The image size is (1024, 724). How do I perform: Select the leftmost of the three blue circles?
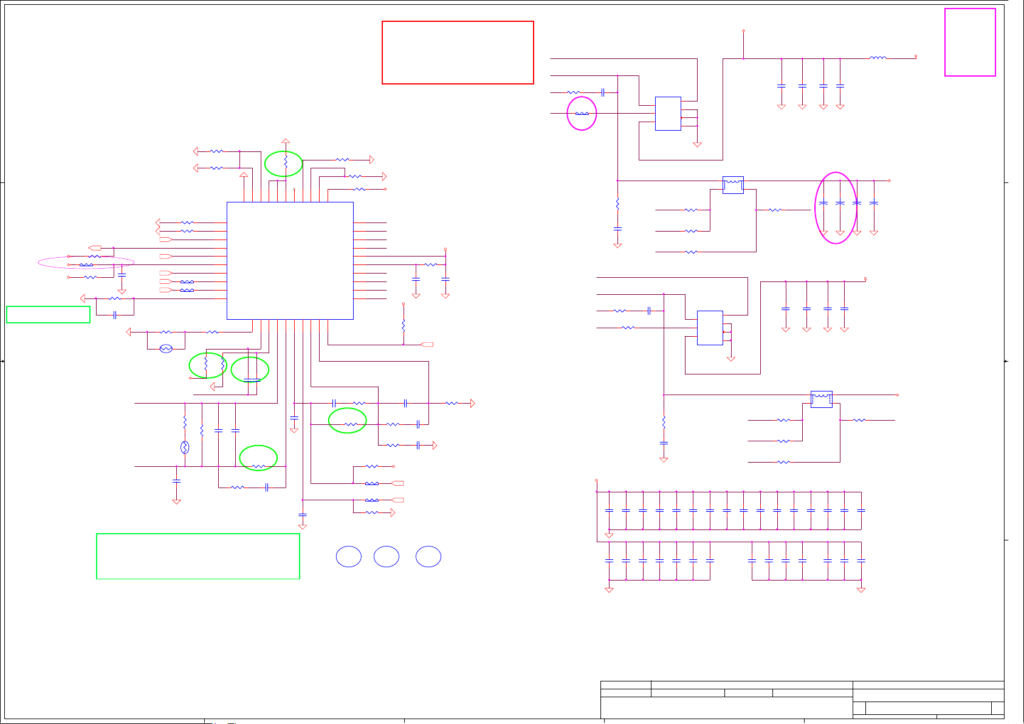(x=349, y=557)
